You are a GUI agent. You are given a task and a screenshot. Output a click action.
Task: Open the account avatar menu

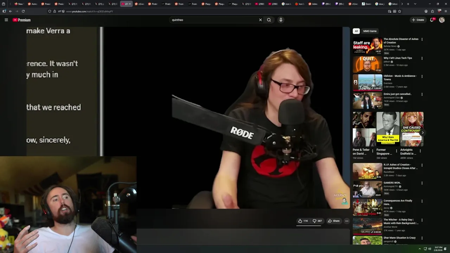pos(442,20)
